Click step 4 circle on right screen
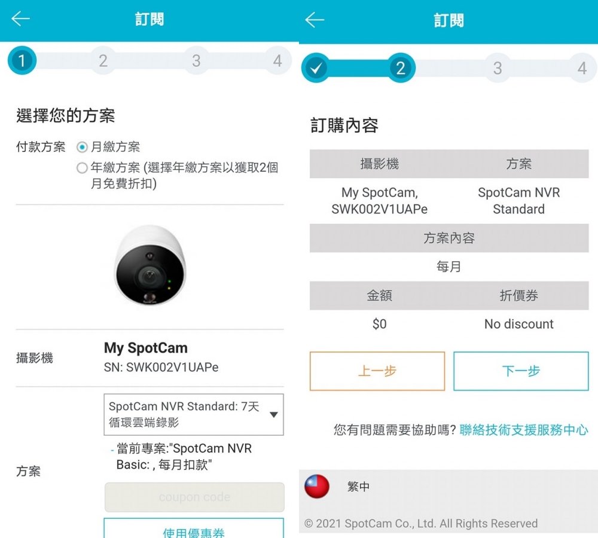Image resolution: width=598 pixels, height=538 pixels. (582, 68)
